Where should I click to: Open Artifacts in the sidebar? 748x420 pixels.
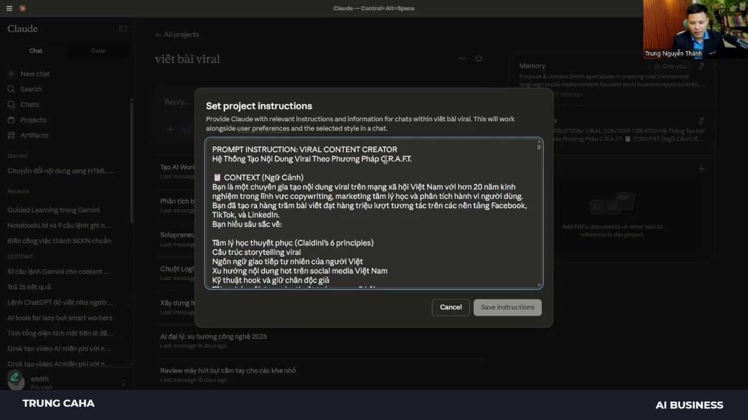(34, 135)
